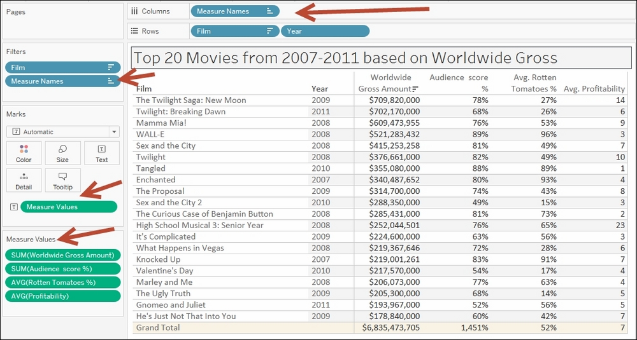Click the Avg. Profitability column header
Image resolution: width=637 pixels, height=340 pixels.
click(x=594, y=89)
